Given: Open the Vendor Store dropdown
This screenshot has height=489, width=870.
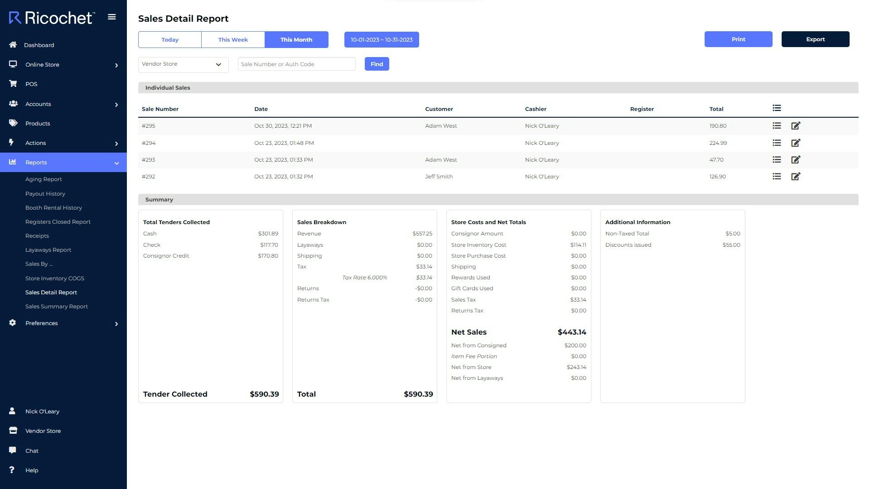Looking at the screenshot, I should (183, 64).
